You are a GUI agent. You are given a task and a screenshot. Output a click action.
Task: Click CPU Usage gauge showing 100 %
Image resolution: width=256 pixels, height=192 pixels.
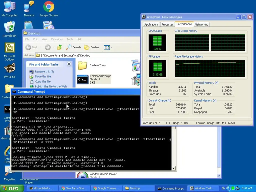point(157,43)
